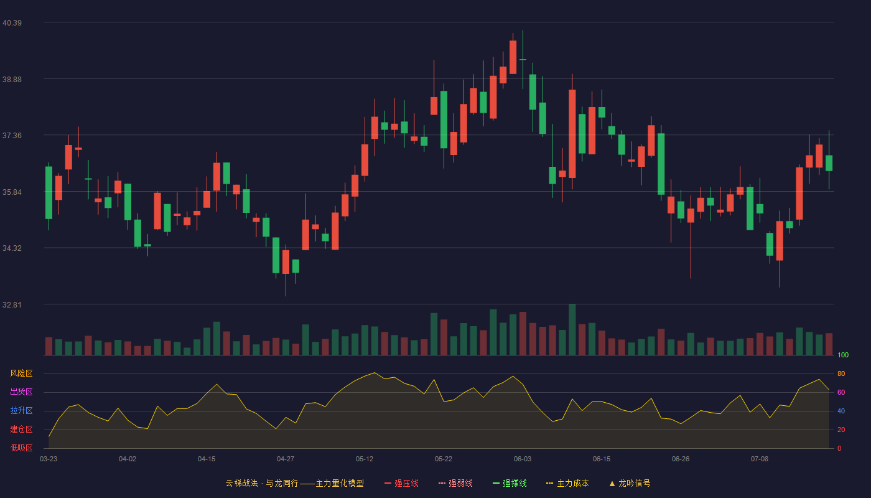Select the 05-12 date label
The width and height of the screenshot is (871, 498).
365,459
